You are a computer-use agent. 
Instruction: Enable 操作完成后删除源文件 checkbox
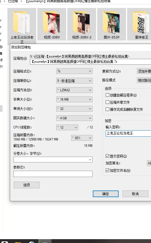tap(107, 109)
